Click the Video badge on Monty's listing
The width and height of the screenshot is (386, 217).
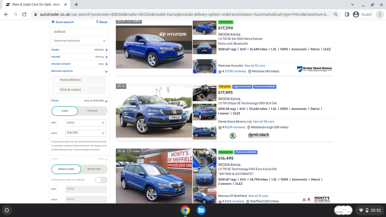pyautogui.click(x=134, y=151)
